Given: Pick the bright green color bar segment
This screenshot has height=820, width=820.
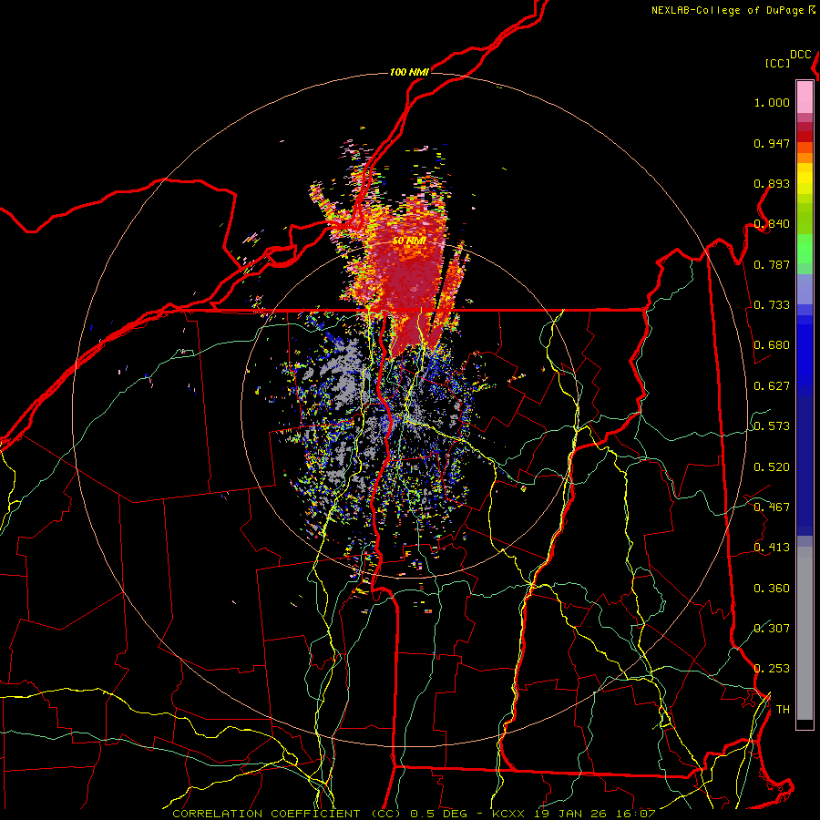Looking at the screenshot, I should pos(805,249).
